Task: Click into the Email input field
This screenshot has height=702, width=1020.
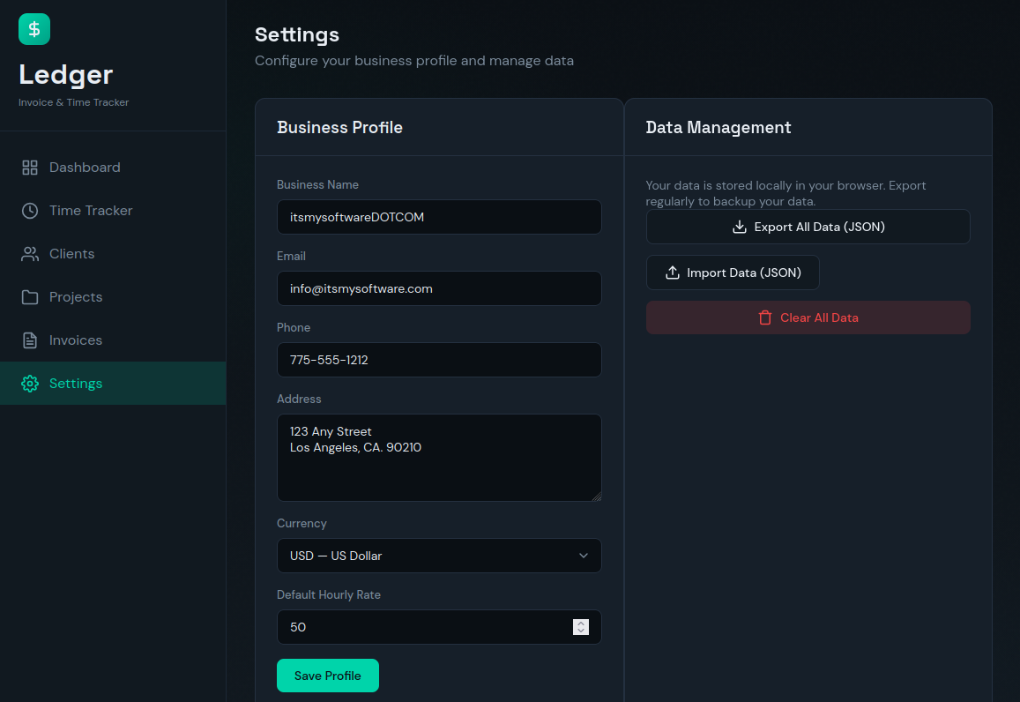Action: (x=439, y=289)
